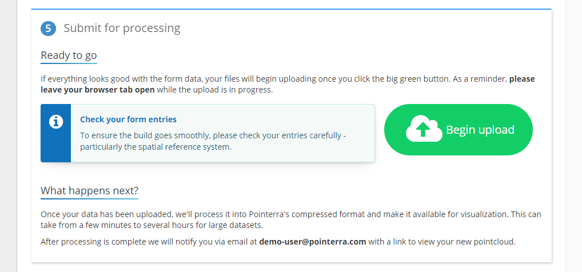Image resolution: width=582 pixels, height=272 pixels.
Task: Click the email notification sentence after processing
Action: pyautogui.click(x=278, y=242)
